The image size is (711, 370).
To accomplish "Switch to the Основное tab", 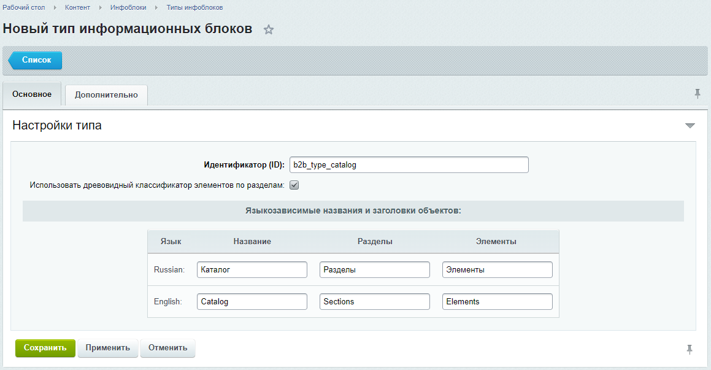I will click(x=32, y=94).
